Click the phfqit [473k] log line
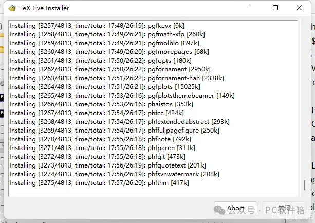This screenshot has width=315, height=223. [x=98, y=157]
